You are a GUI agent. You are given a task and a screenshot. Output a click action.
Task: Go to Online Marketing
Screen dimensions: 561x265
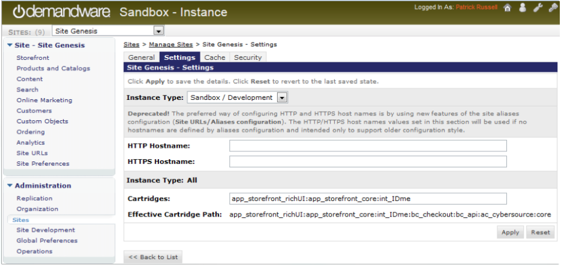44,100
